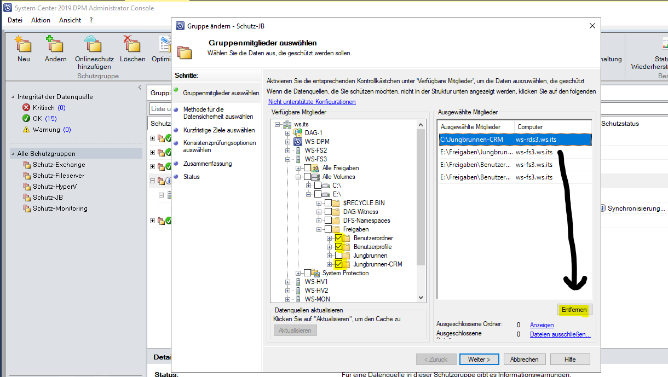Uncheck the Jungbrunnen-CRM checkbox
Screen dimensions: 668x377
click(x=339, y=264)
